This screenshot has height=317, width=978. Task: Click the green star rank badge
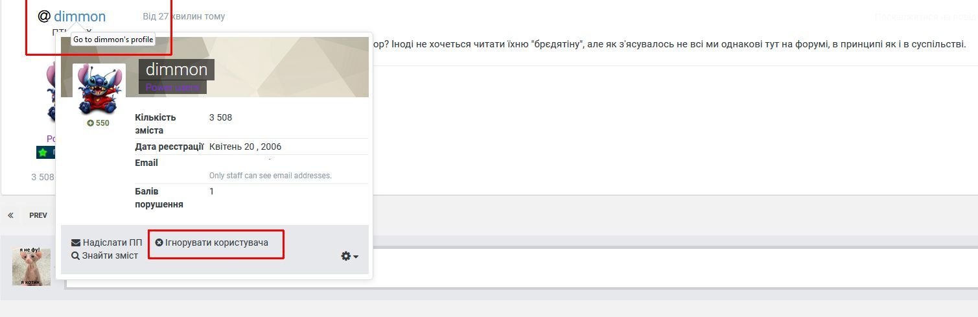[43, 152]
